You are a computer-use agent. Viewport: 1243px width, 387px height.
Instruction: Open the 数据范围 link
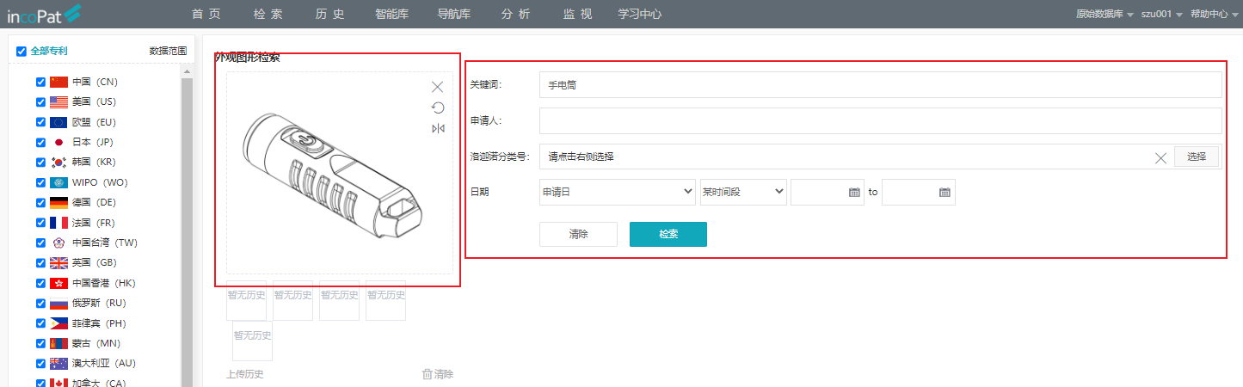[168, 51]
